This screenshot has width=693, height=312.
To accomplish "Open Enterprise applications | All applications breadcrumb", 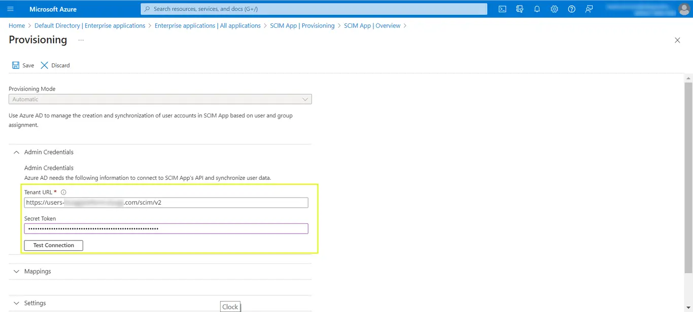I will click(207, 26).
